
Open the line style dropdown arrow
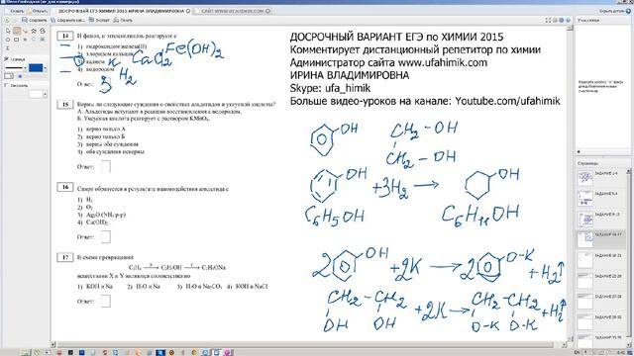point(25,68)
